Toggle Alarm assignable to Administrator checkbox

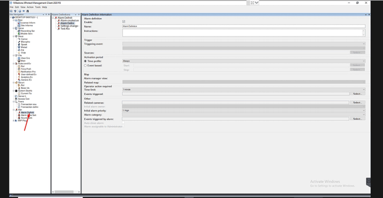pos(124,126)
